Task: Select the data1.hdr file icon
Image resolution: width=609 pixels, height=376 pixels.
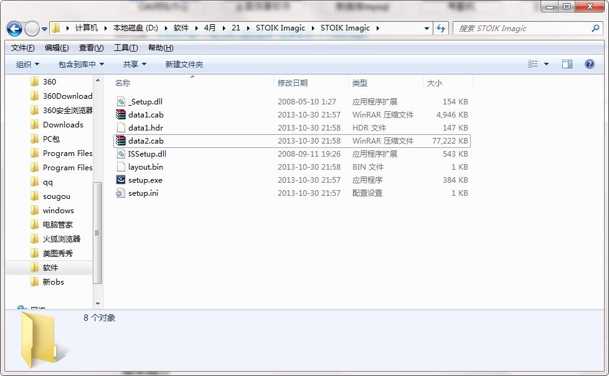Action: click(121, 127)
